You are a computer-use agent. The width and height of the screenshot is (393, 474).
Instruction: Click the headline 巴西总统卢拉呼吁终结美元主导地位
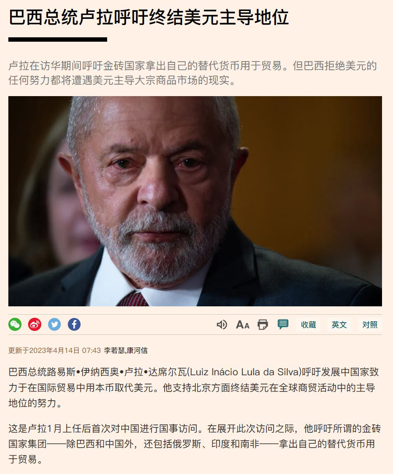click(x=148, y=17)
